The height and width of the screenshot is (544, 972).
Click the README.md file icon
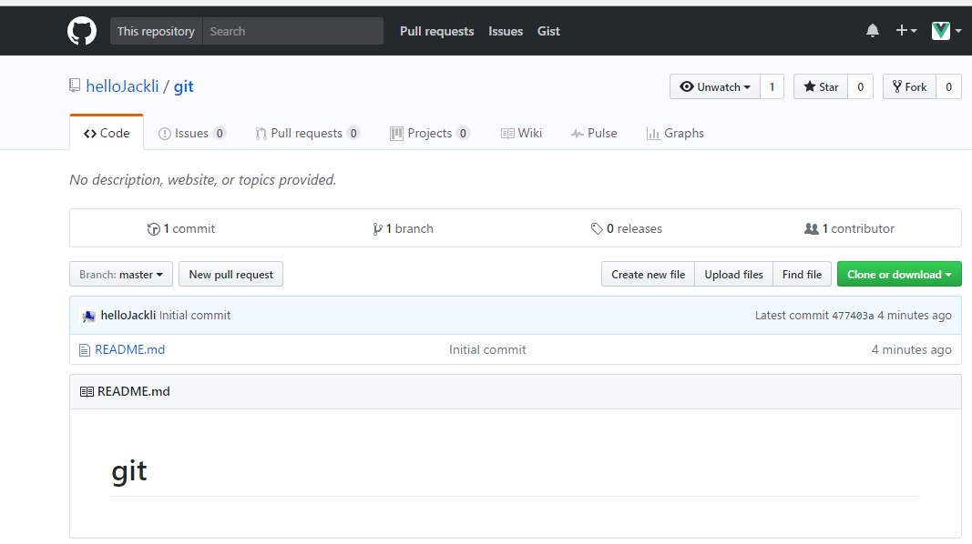pos(85,350)
